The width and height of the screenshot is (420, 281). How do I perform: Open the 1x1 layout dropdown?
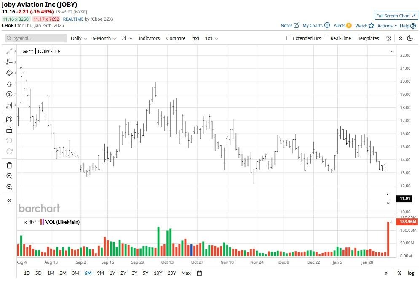point(211,38)
